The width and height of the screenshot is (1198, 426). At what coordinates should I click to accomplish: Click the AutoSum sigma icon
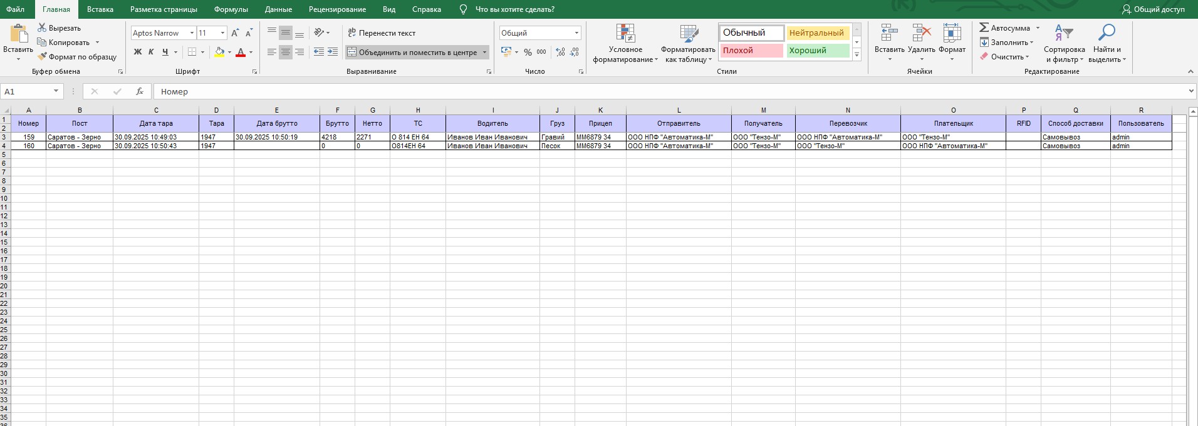pyautogui.click(x=984, y=28)
